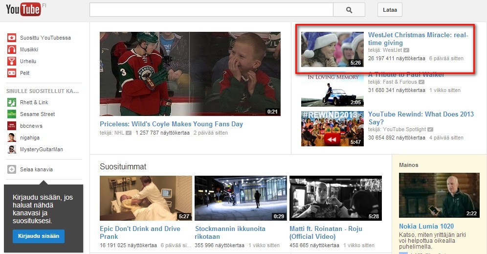Play the Nokia Lumia 1020 ad thumbnail
This screenshot has height=254, width=487.
click(x=439, y=195)
